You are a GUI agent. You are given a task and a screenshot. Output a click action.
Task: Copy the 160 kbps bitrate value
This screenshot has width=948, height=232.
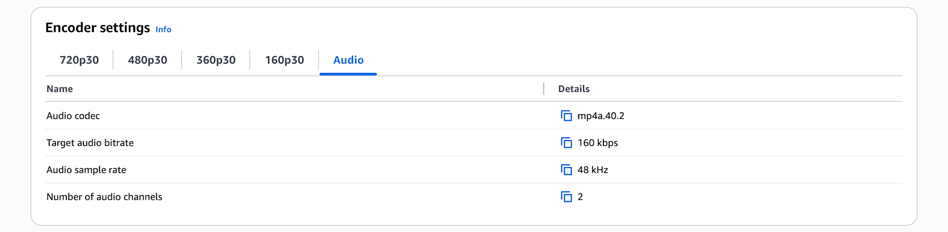(566, 143)
